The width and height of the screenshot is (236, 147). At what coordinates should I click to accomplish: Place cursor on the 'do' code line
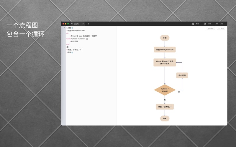click(x=68, y=33)
